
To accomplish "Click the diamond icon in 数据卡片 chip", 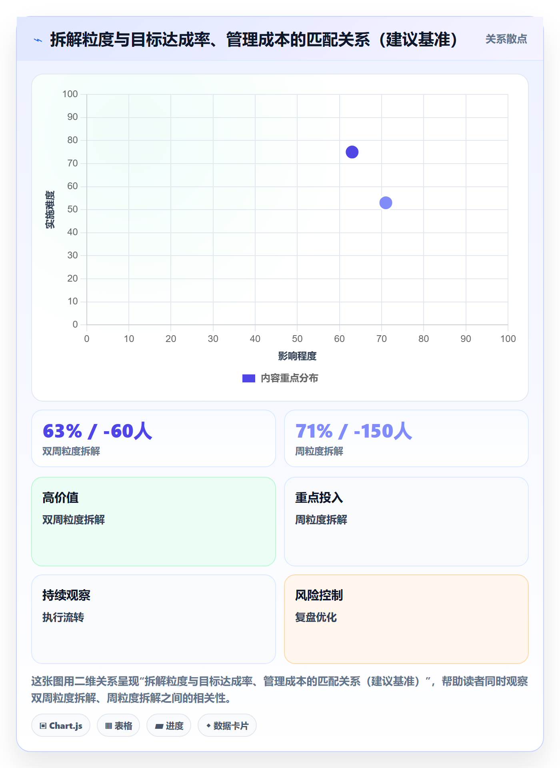I will 208,726.
